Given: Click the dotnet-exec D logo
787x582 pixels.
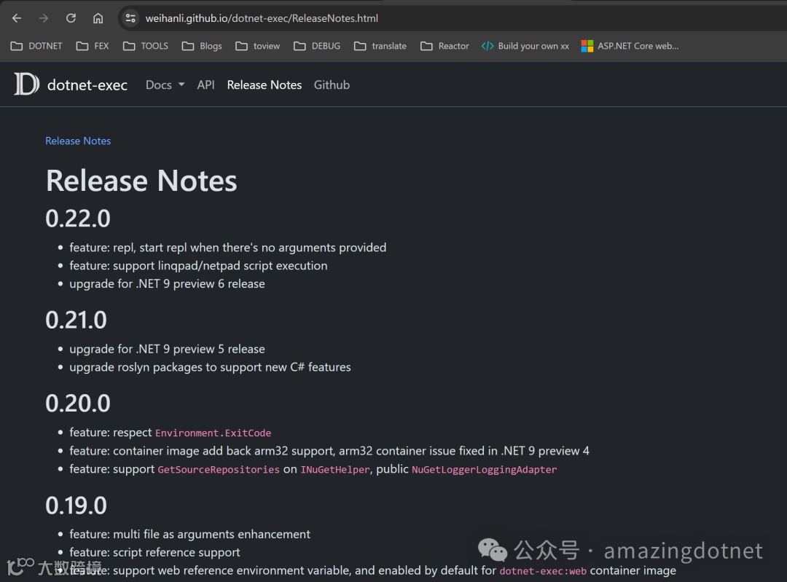Looking at the screenshot, I should [x=27, y=84].
